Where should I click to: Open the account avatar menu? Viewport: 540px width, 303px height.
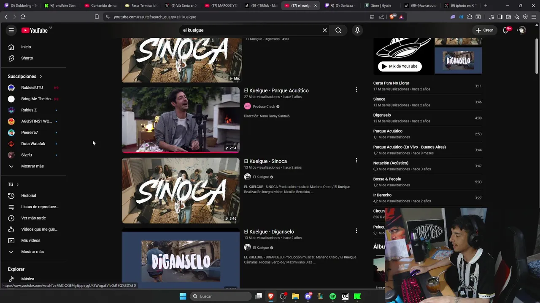point(522,30)
